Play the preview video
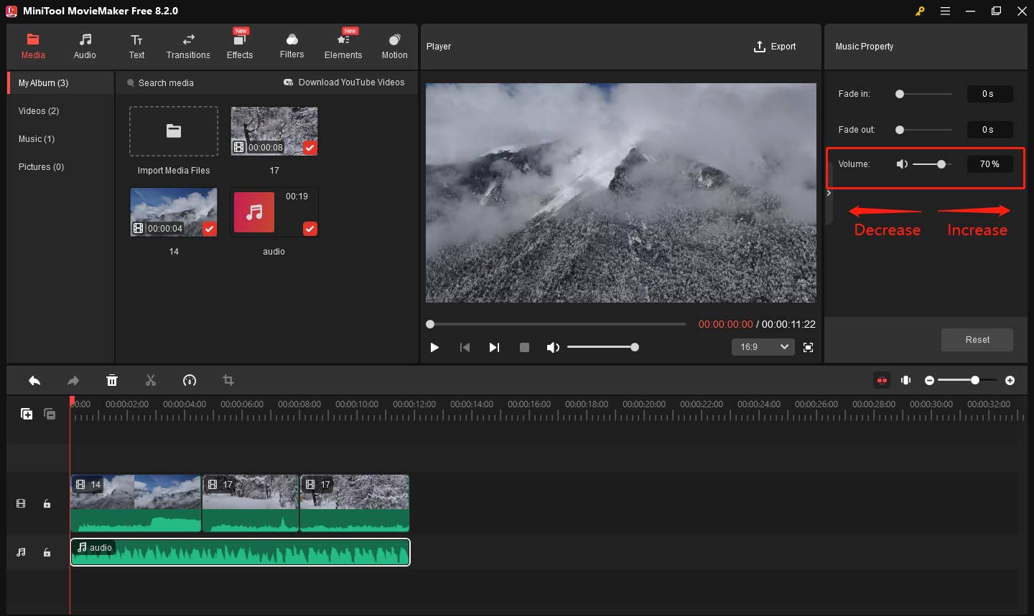Image resolution: width=1034 pixels, height=616 pixels. tap(434, 347)
